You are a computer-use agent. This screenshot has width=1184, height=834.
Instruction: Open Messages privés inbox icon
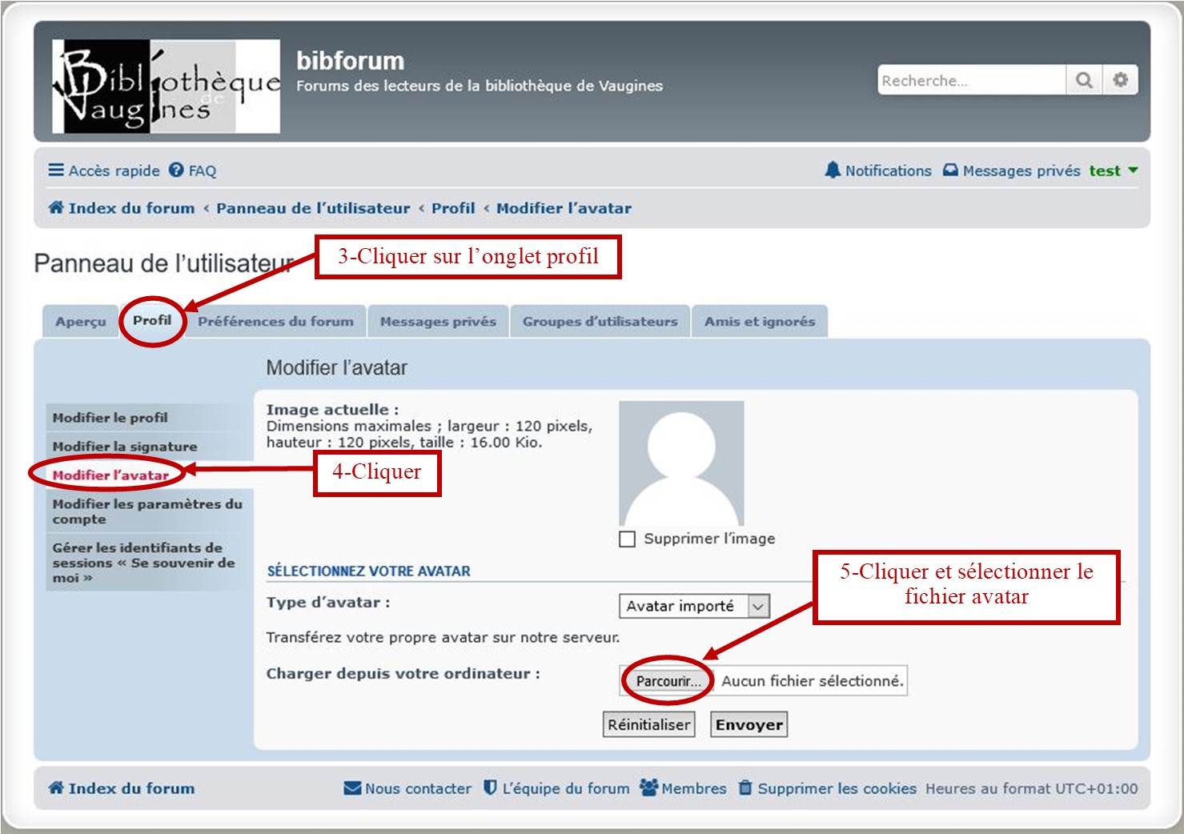[950, 170]
